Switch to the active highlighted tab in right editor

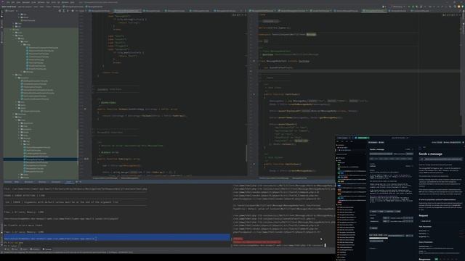(x=374, y=11)
